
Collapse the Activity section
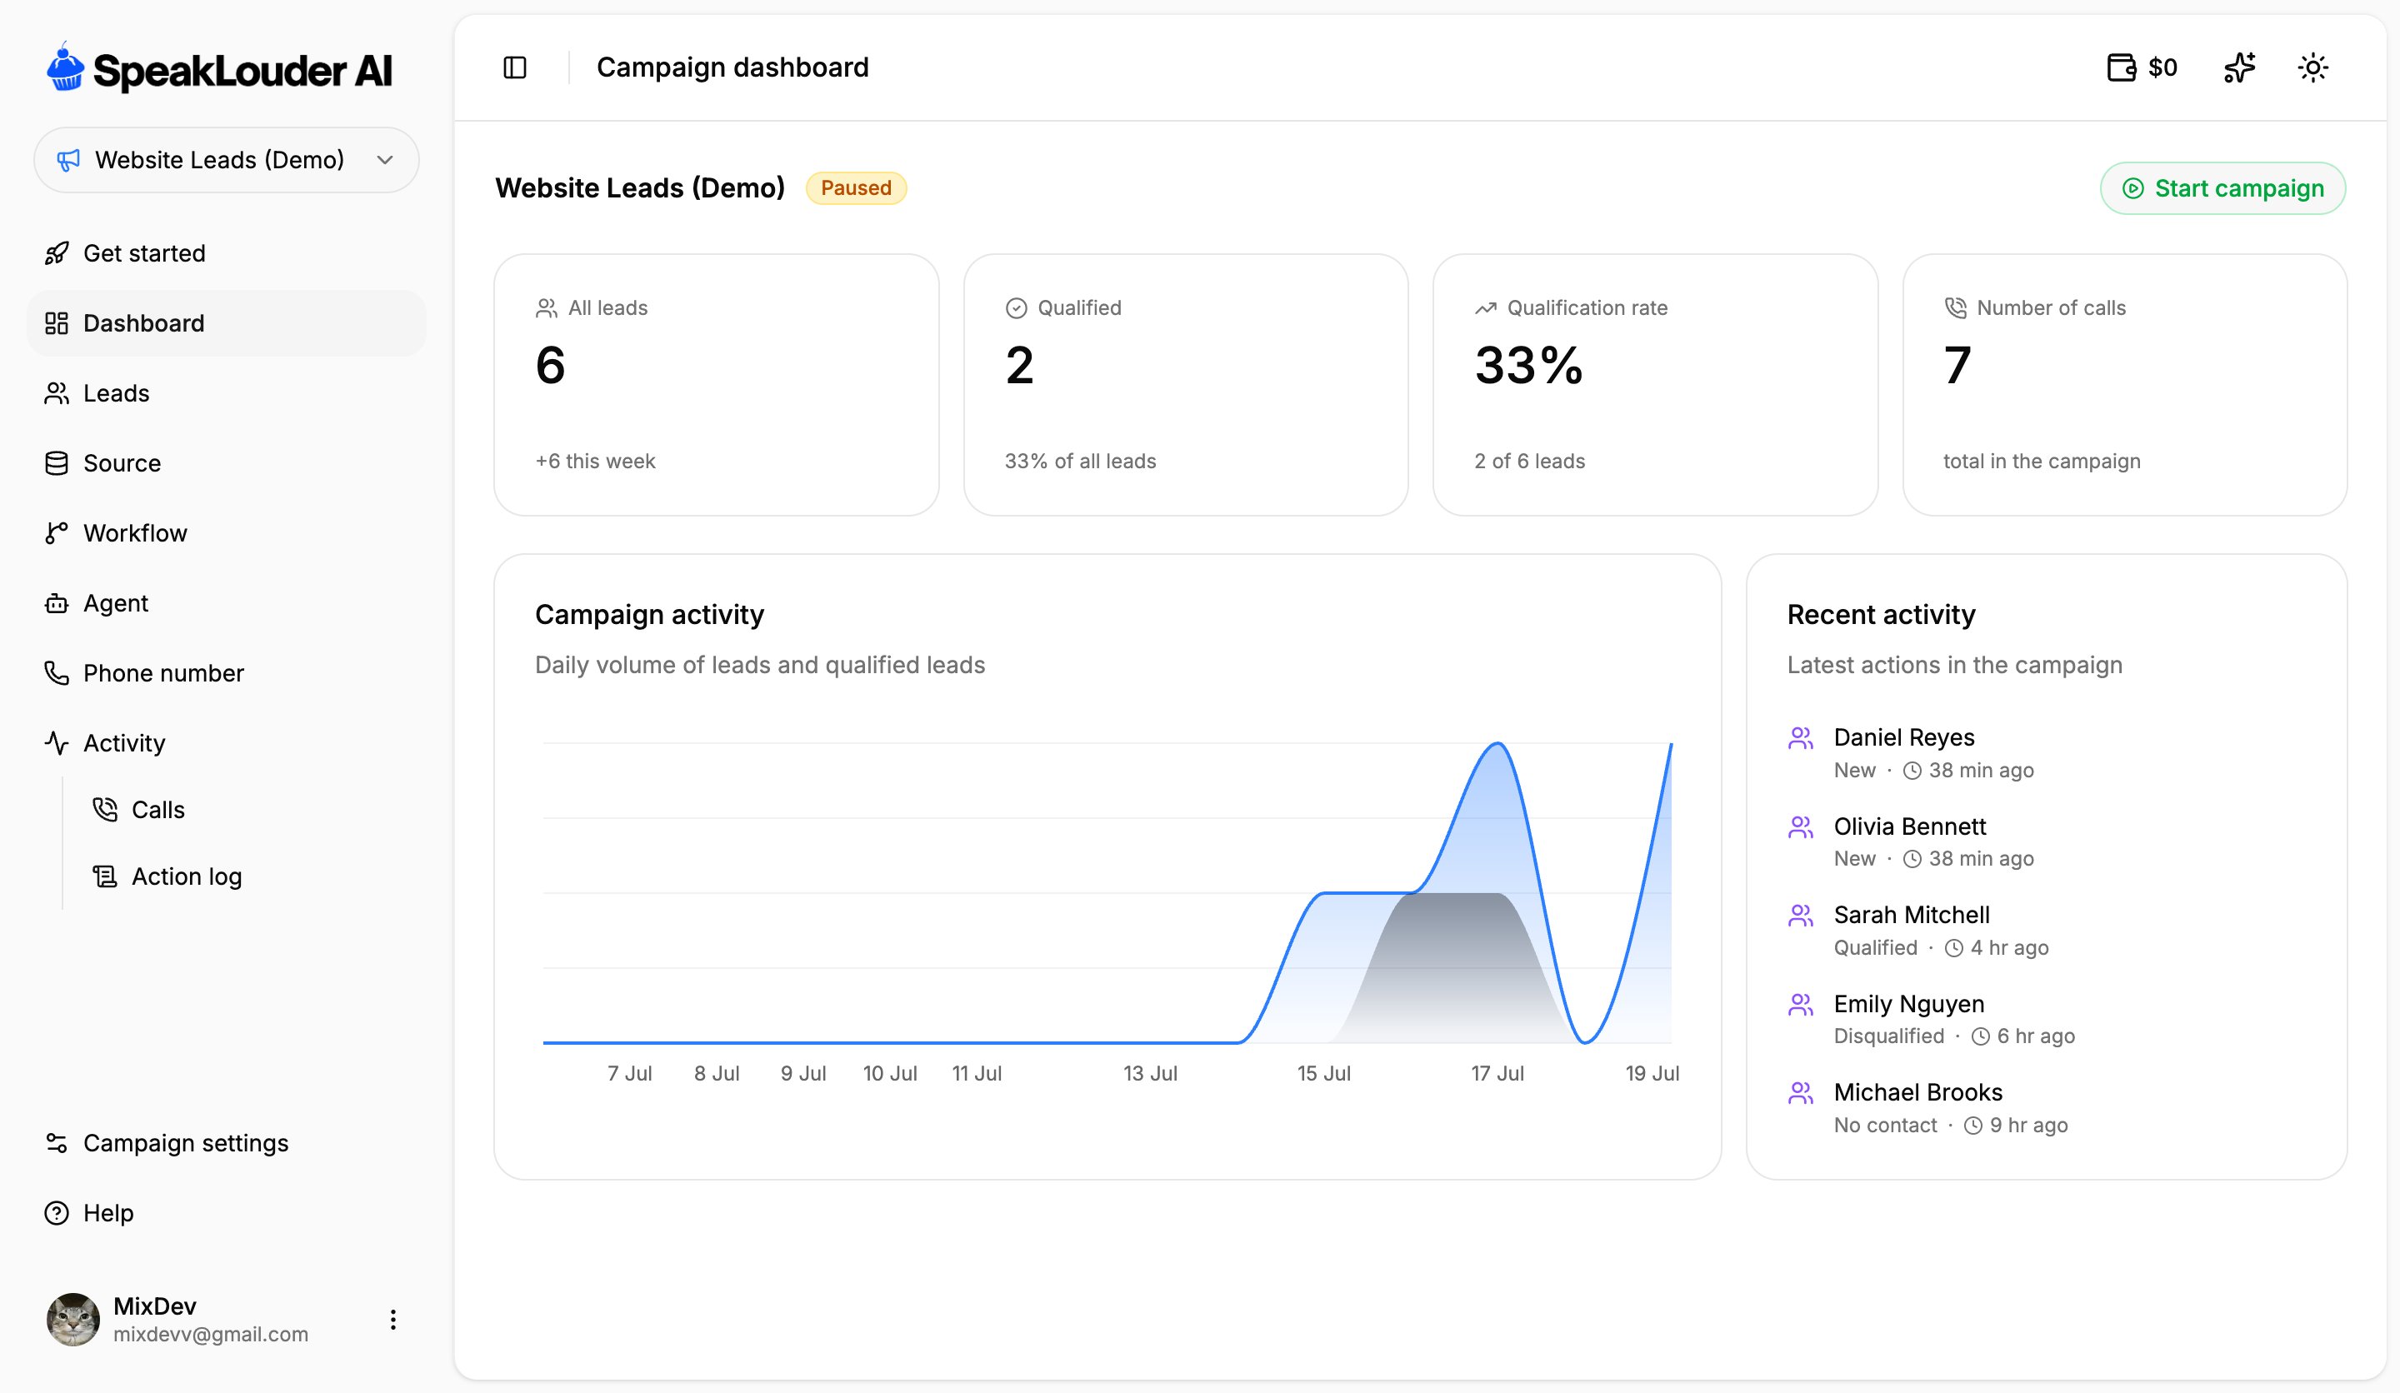(x=227, y=742)
